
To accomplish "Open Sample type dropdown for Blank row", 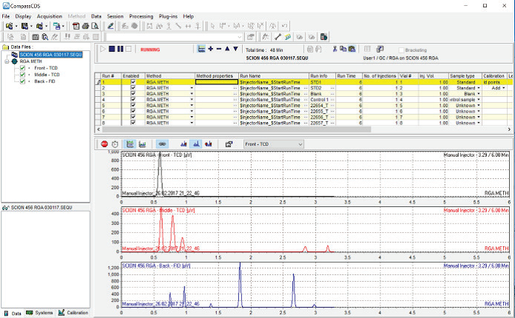I will tap(479, 94).
